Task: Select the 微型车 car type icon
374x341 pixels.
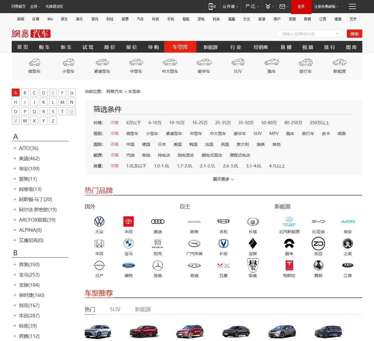Action: [34, 62]
